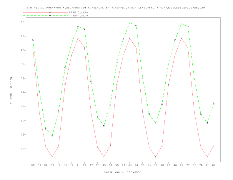Click the x-axis title FHOUR VHHMM:1200>0000
The width and height of the screenshot is (233, 180).
coord(122,172)
